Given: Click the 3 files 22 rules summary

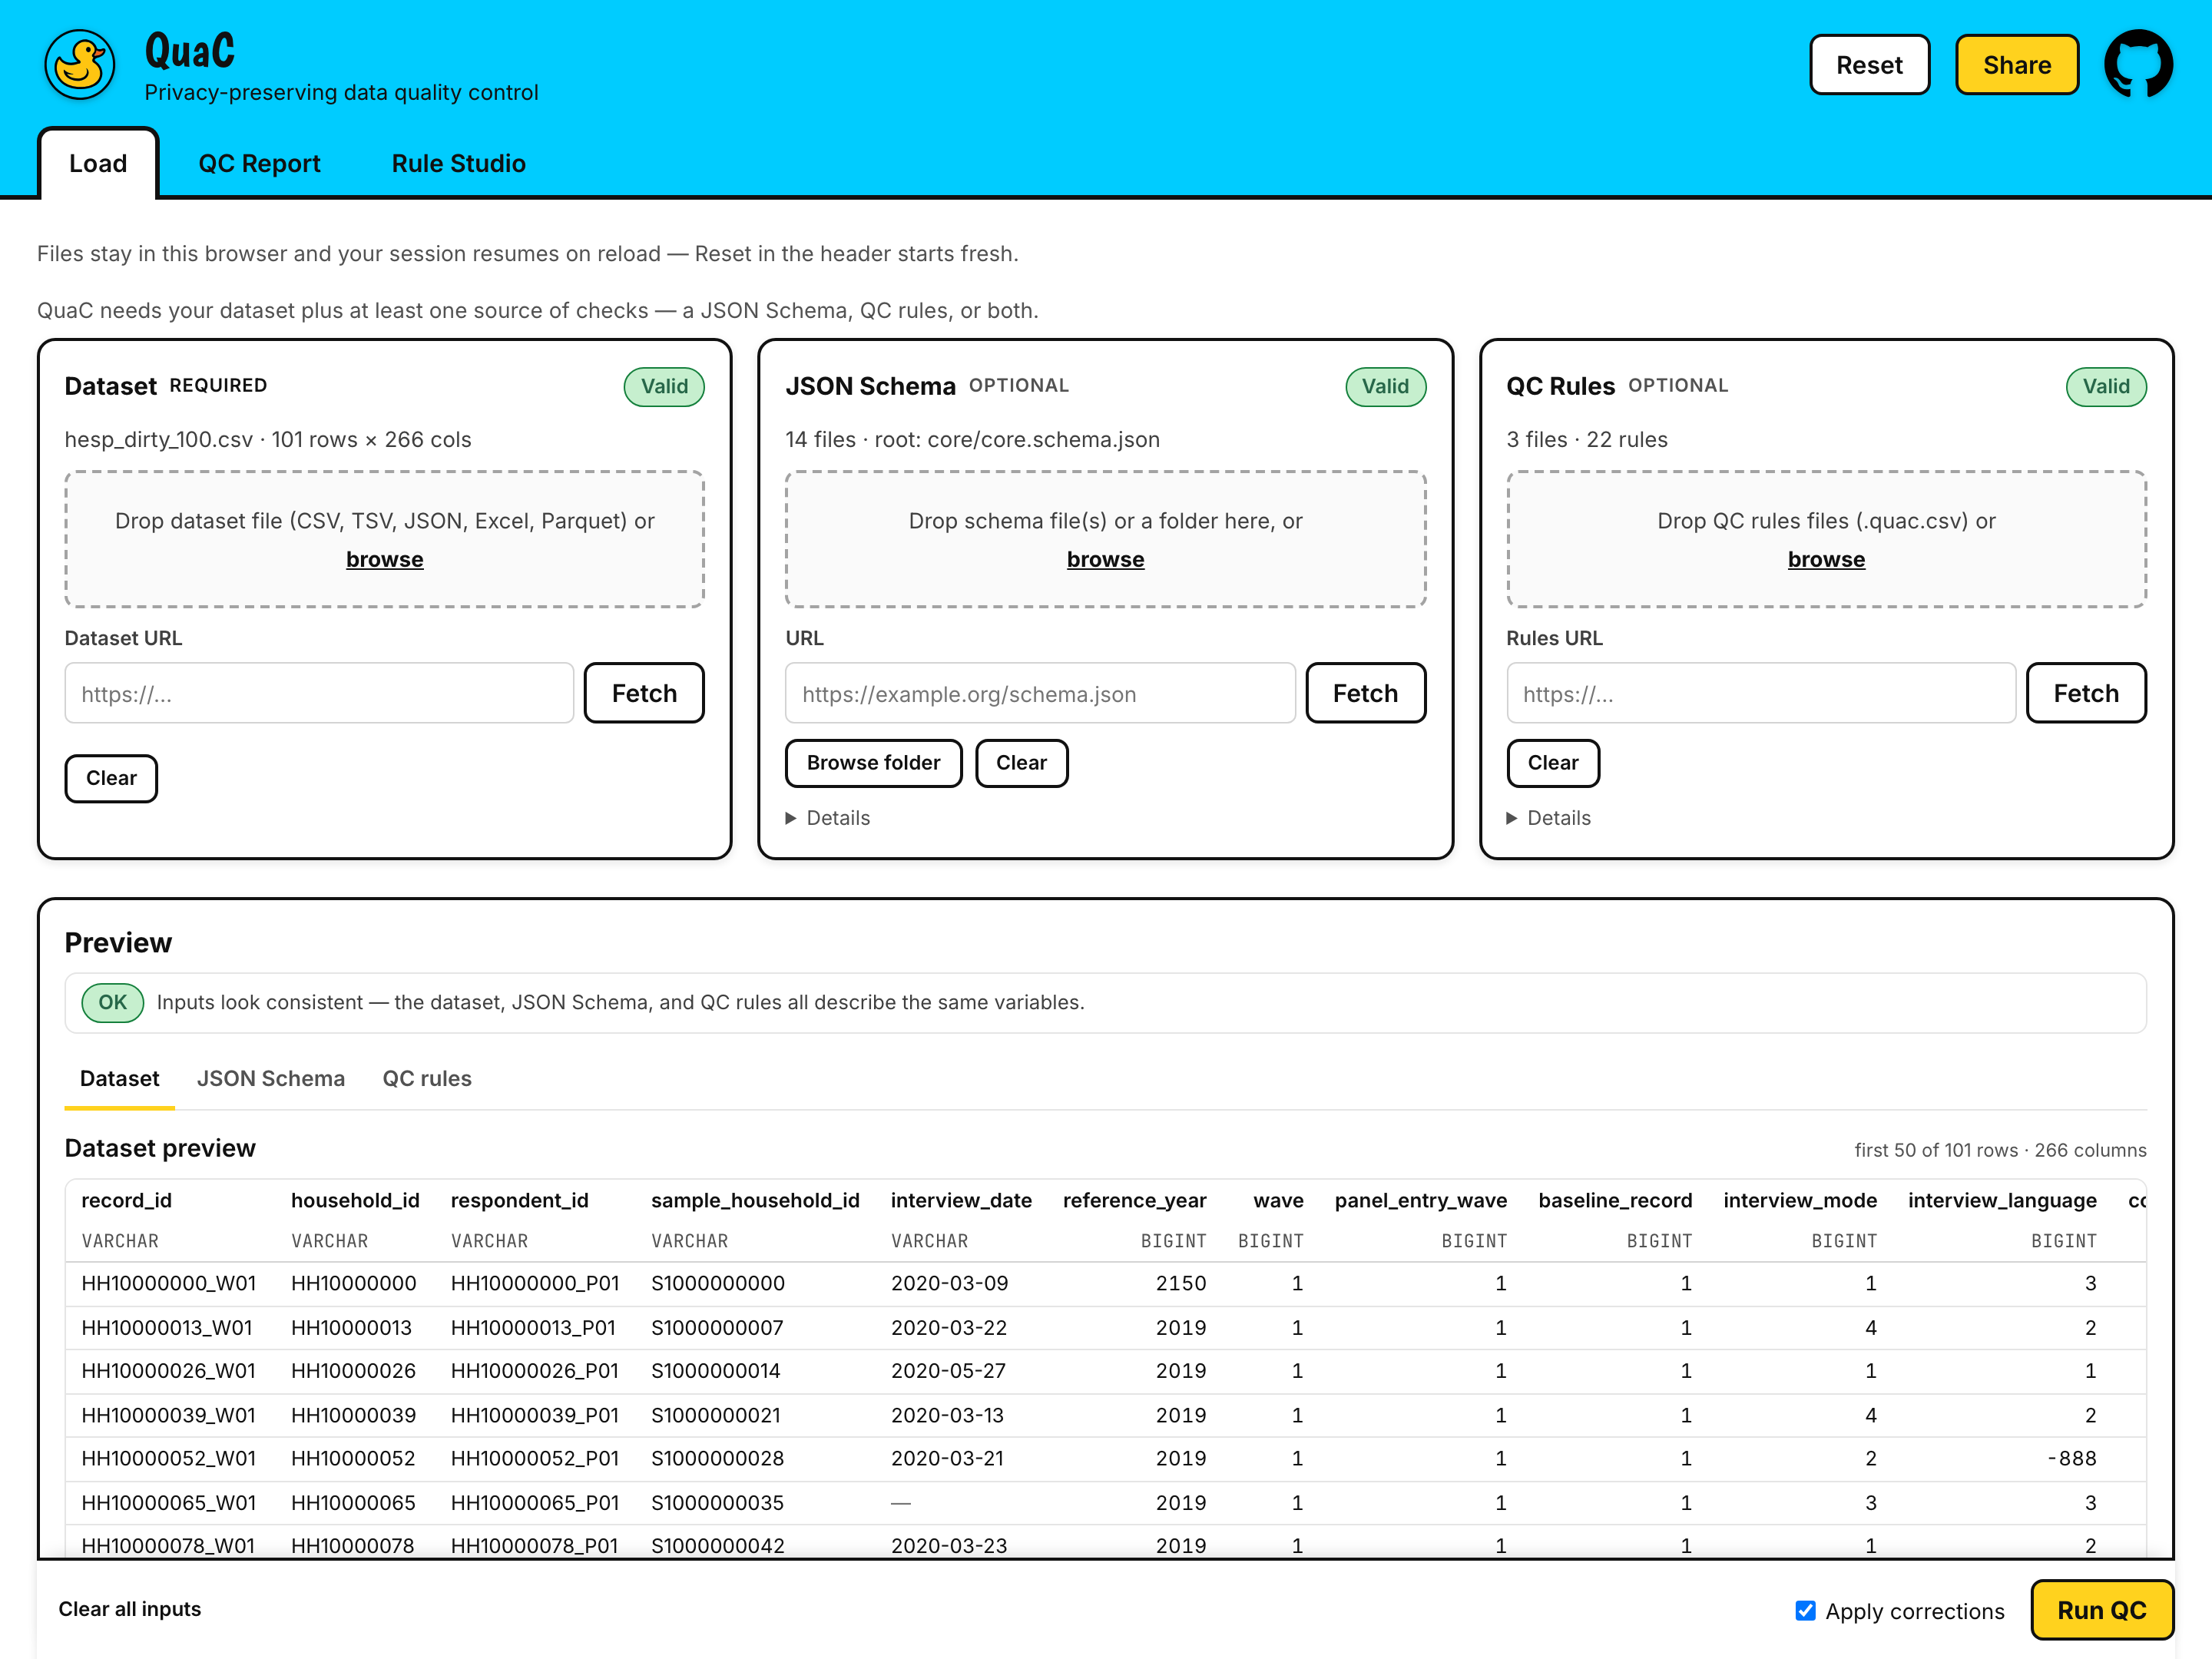Looking at the screenshot, I should pyautogui.click(x=1587, y=440).
